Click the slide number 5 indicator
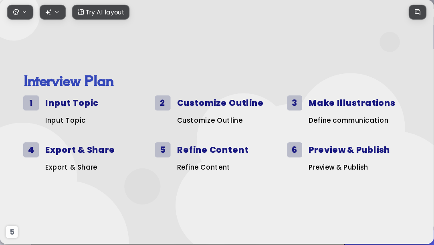 pyautogui.click(x=12, y=232)
